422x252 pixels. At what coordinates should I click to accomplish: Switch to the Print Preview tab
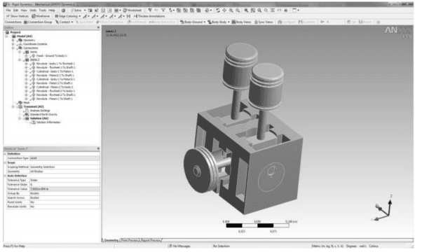tap(130, 240)
